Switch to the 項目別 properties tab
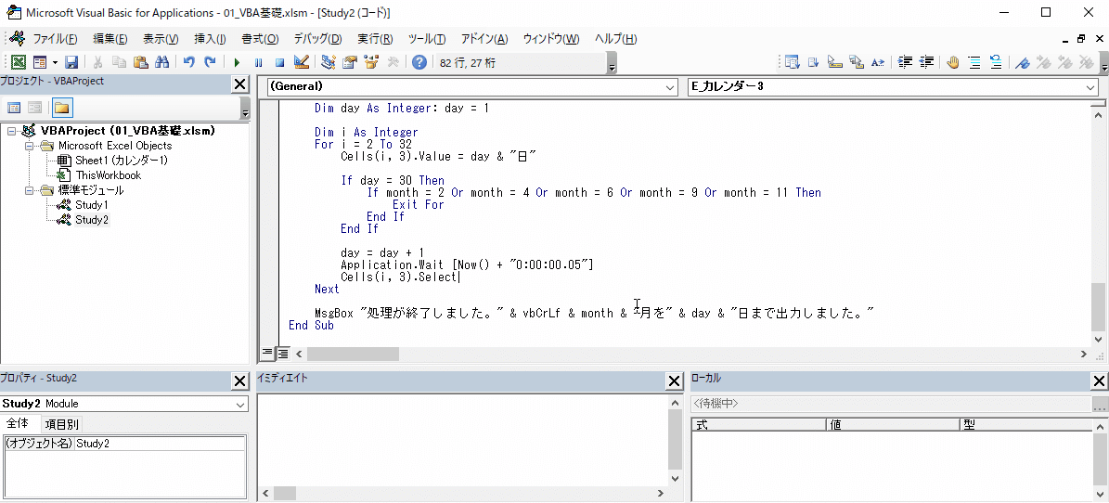 (x=61, y=424)
